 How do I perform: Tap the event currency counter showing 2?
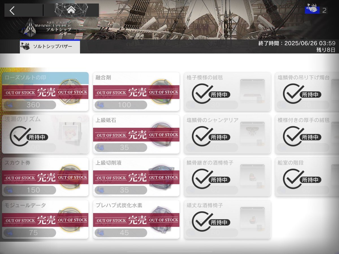[x=316, y=10]
